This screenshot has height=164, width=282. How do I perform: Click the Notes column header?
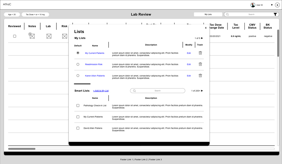[x=32, y=26]
